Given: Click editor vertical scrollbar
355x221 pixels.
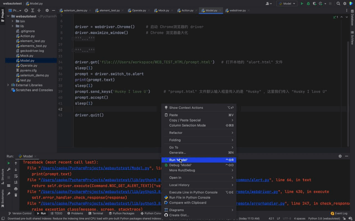Looking at the screenshot, I should coord(348,94).
